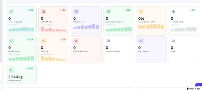Image resolution: width=202 pixels, height=90 pixels.
Task: Click the 'Deliveries Completed' label
Action: click(115, 22)
